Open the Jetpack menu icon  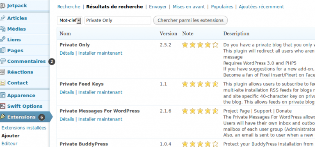point(2,6)
